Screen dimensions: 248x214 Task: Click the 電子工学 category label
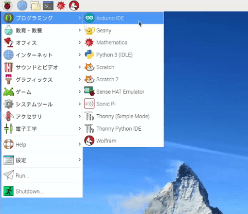point(26,129)
